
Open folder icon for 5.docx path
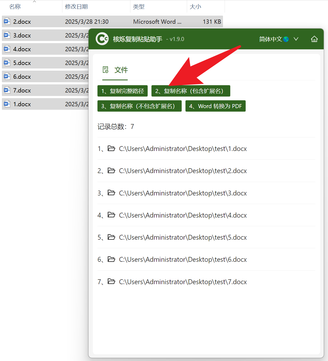(x=111, y=237)
